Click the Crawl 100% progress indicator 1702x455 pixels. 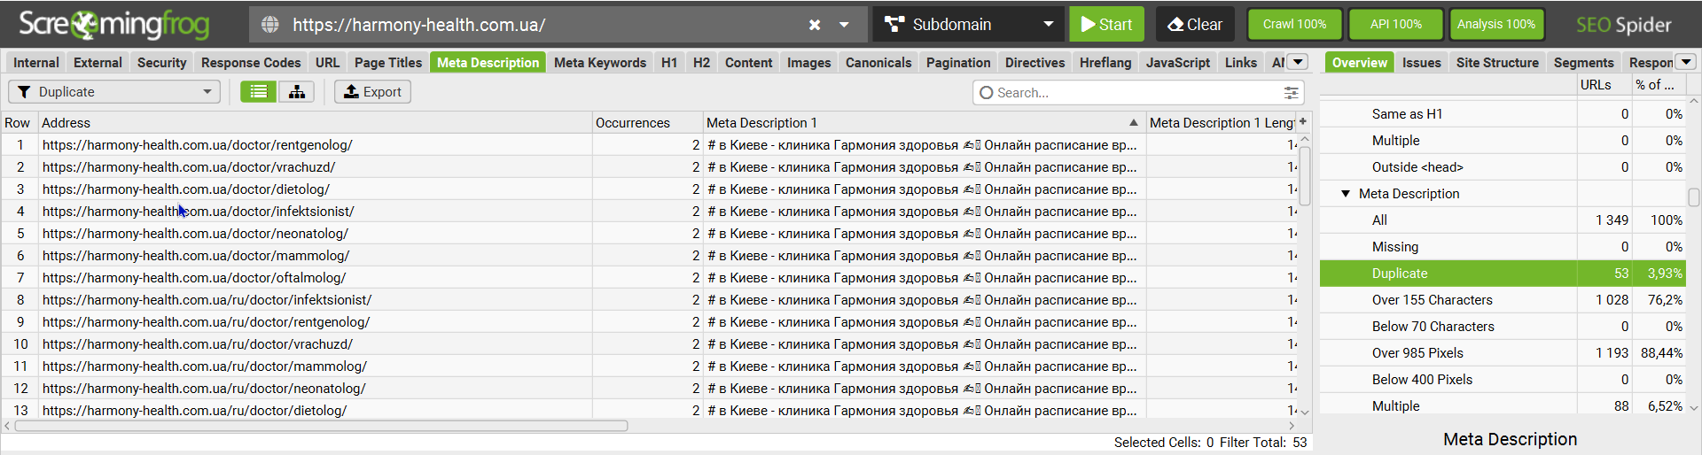coord(1294,25)
